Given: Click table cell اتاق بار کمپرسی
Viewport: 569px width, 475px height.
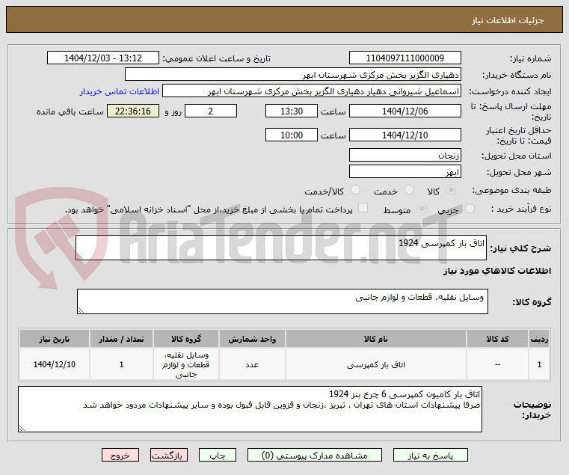Looking at the screenshot, I should coord(376,364).
